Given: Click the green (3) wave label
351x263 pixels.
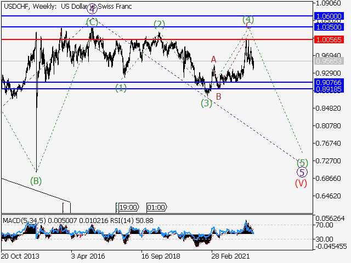Looking at the screenshot, I should pyautogui.click(x=206, y=104).
